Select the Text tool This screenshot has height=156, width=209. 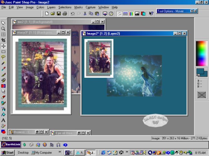[x=3, y=120]
